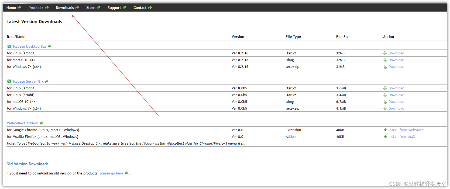Download Mybase Desktop 31MB Windows build

click(396, 66)
